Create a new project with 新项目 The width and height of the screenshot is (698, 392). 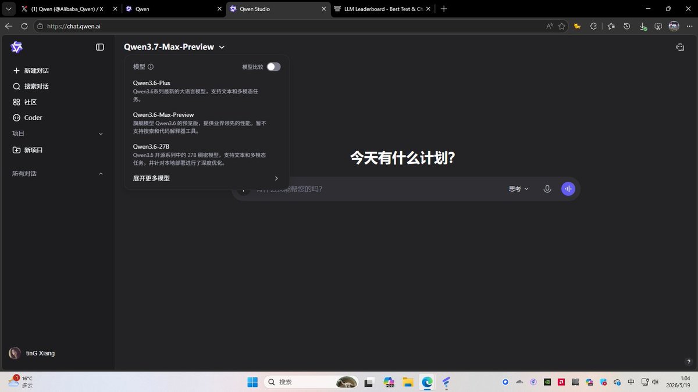tap(28, 150)
